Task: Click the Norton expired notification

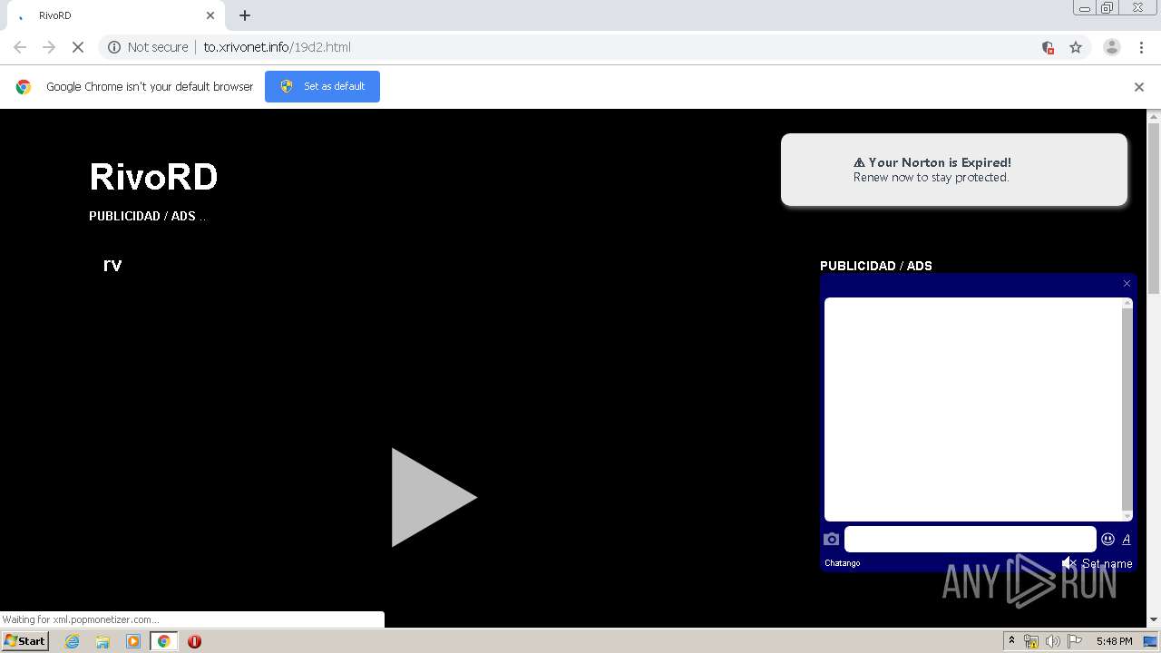Action: pos(954,170)
